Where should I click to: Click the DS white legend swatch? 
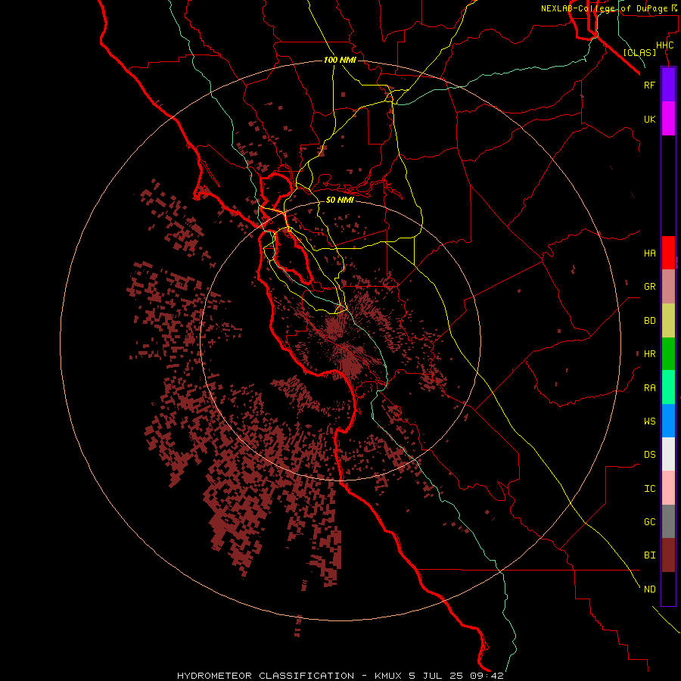(668, 454)
